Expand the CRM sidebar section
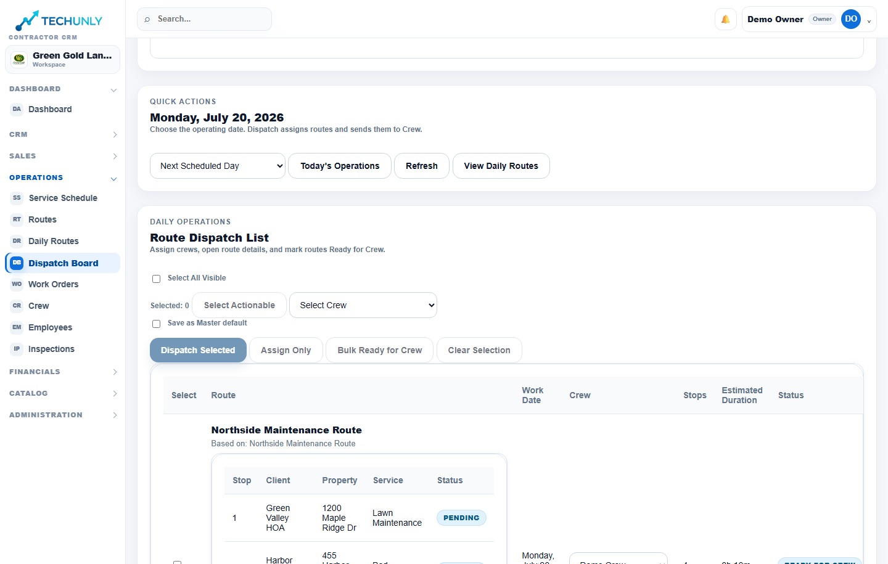 pyautogui.click(x=115, y=134)
